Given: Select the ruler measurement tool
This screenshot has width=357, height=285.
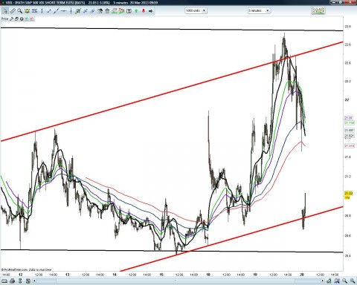Looking at the screenshot, I should [13, 11].
